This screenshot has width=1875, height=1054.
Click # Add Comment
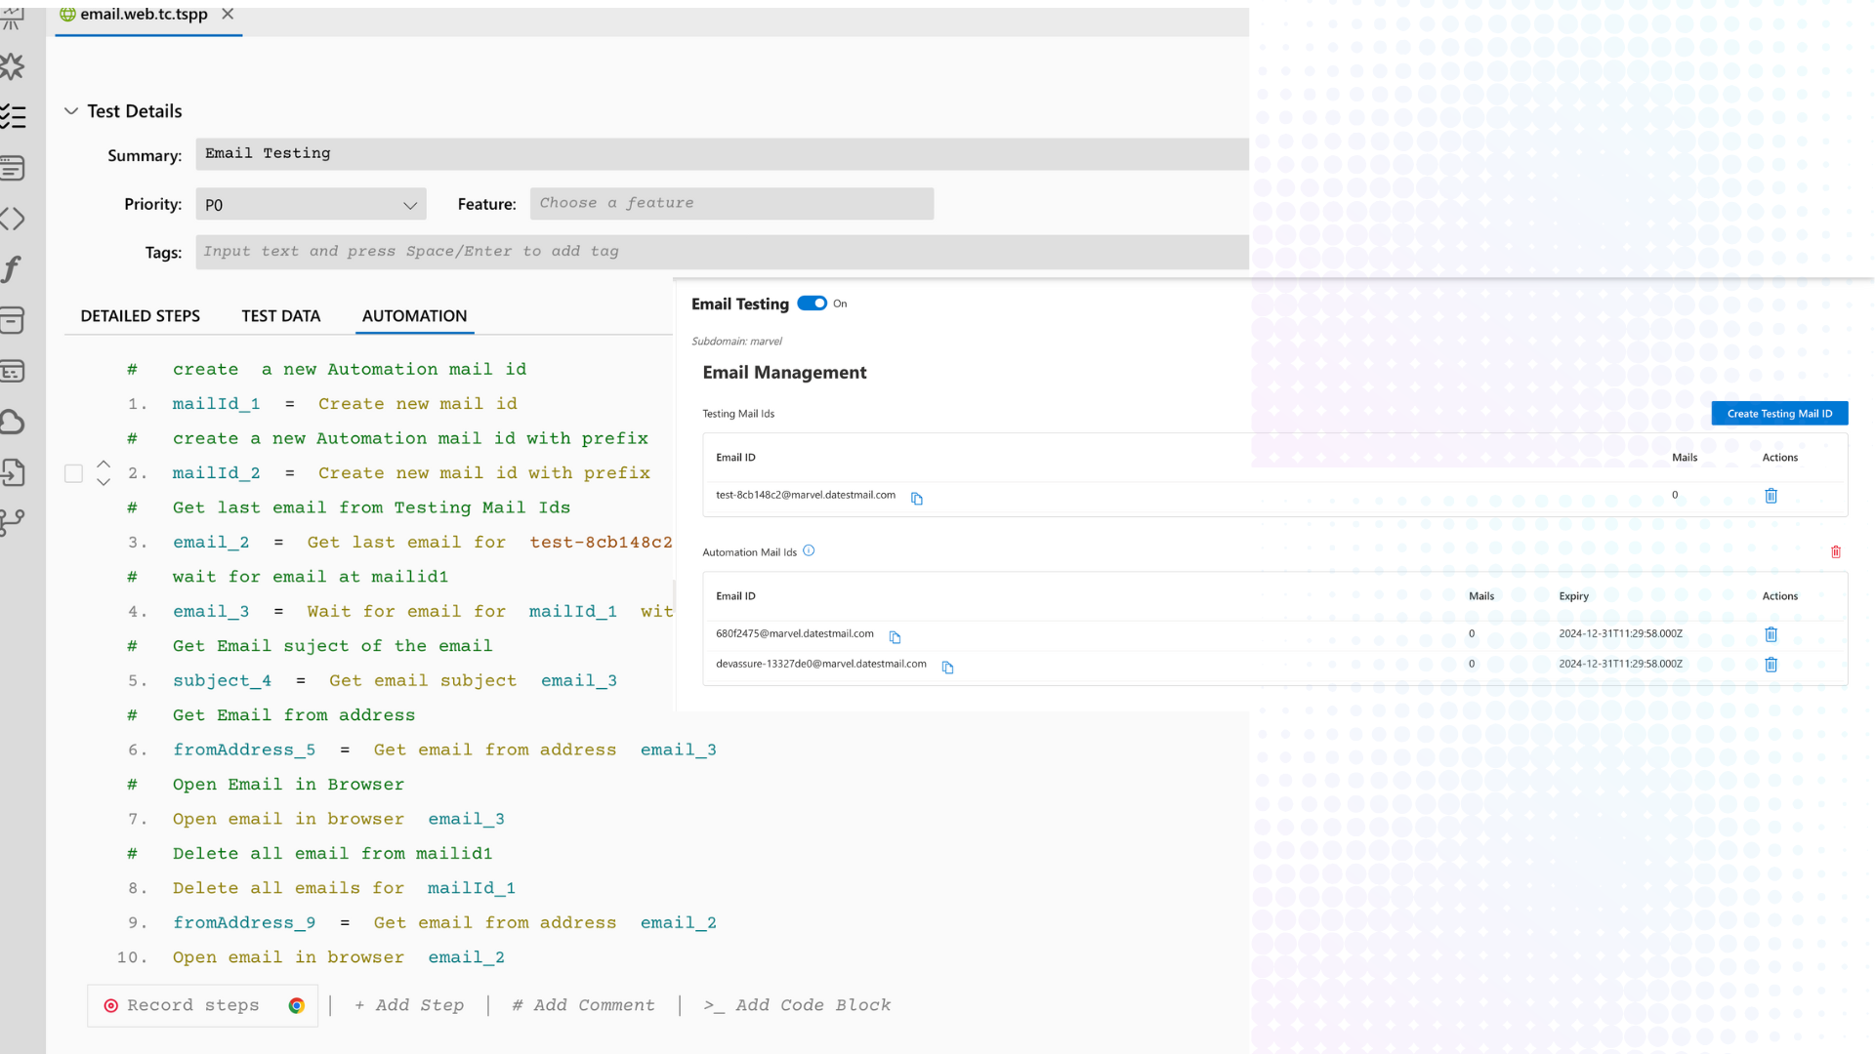pyautogui.click(x=584, y=1005)
